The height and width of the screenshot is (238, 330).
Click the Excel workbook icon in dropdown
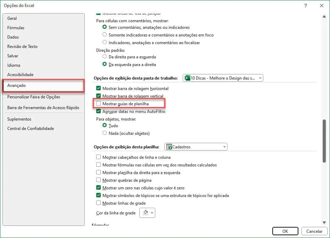click(x=187, y=78)
